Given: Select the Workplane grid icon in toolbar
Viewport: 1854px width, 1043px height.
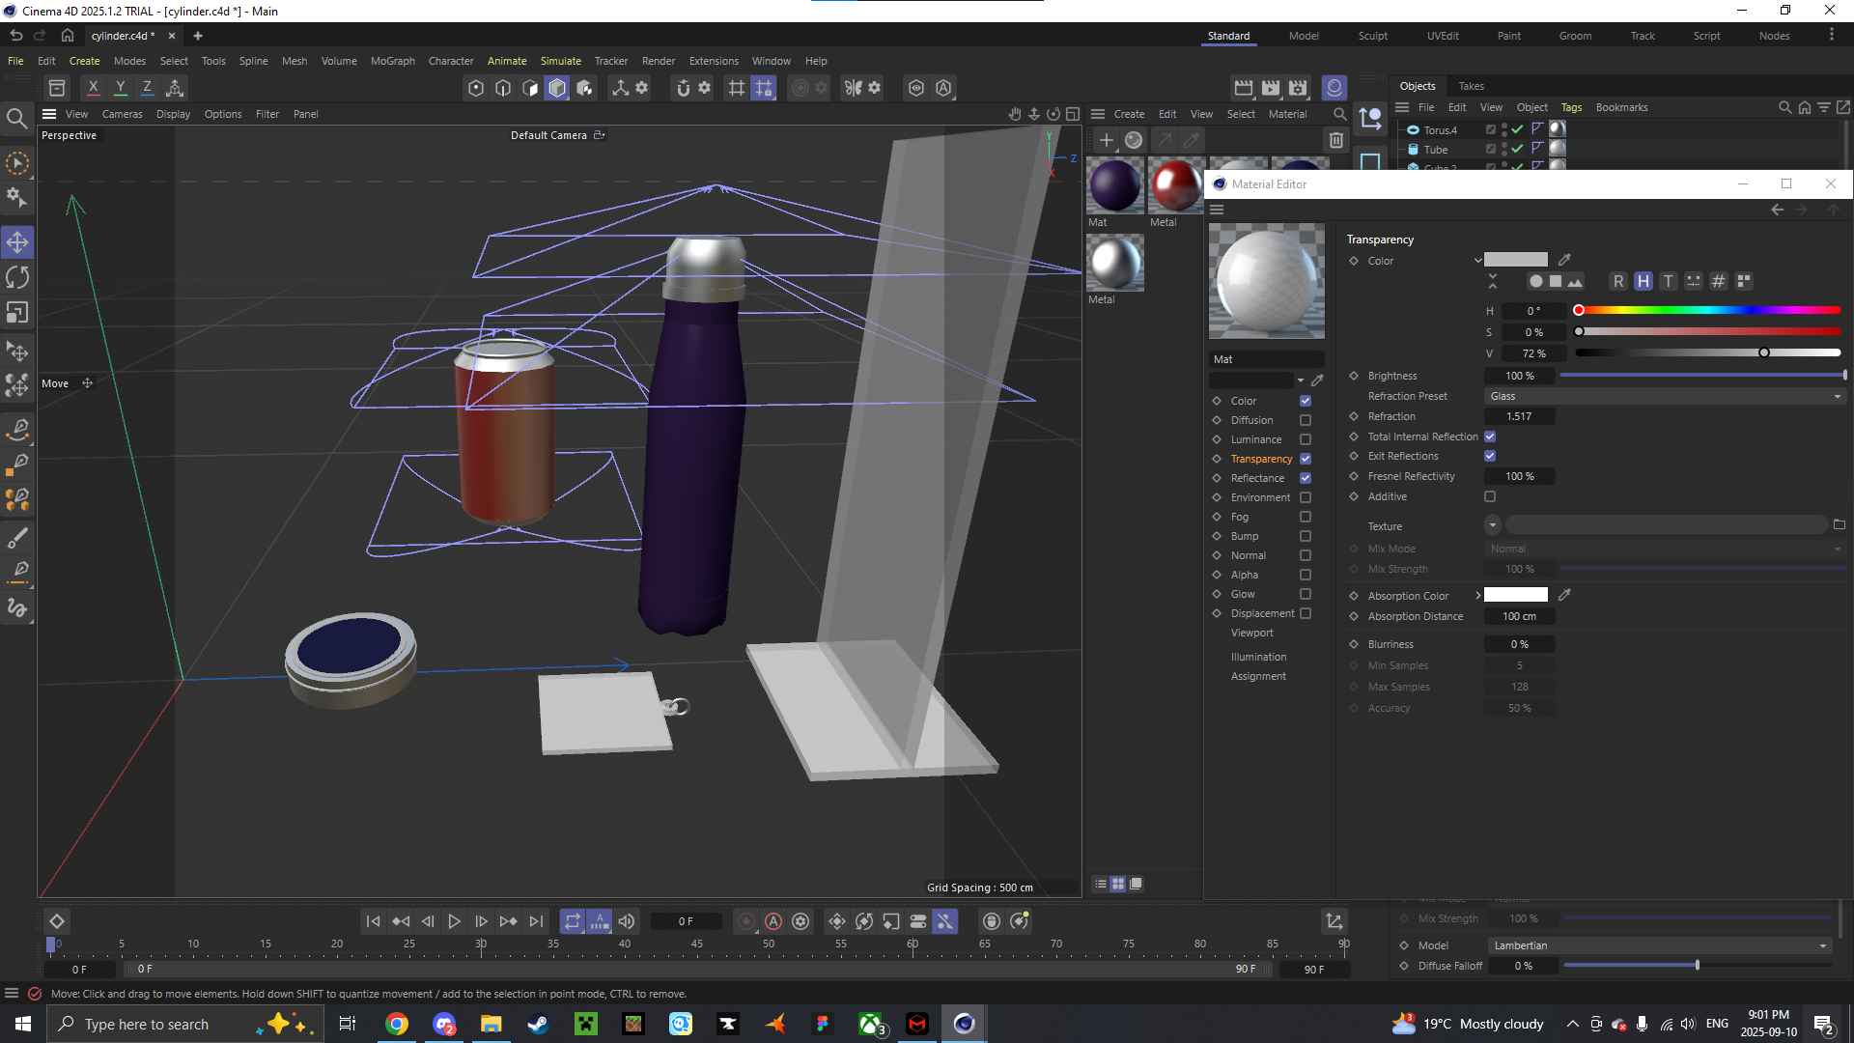Looking at the screenshot, I should (736, 88).
